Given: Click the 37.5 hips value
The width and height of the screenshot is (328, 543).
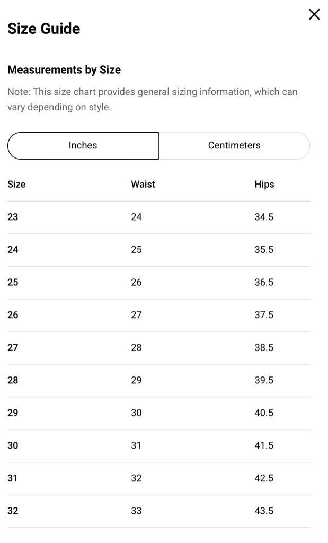Looking at the screenshot, I should coord(264,315).
